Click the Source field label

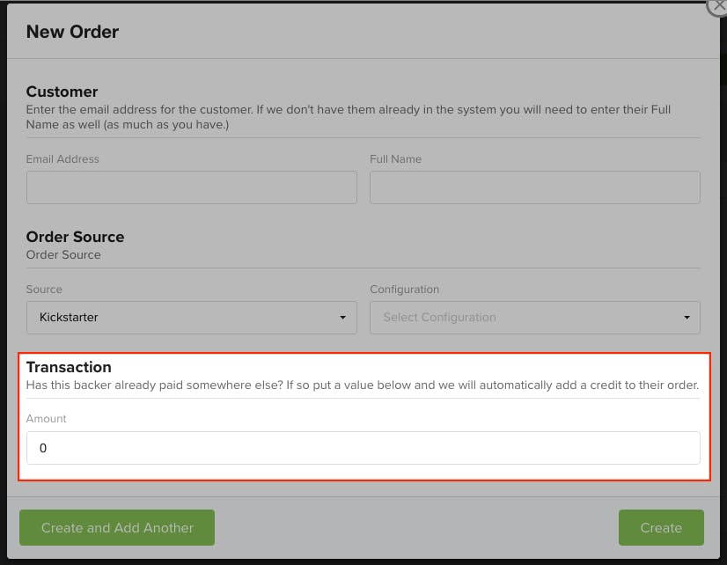pyautogui.click(x=44, y=290)
